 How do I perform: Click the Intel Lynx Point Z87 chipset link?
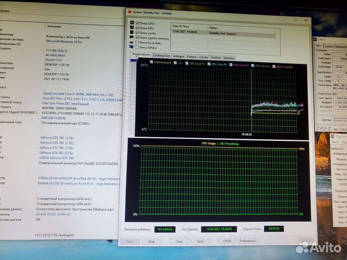pyautogui.click(x=65, y=104)
